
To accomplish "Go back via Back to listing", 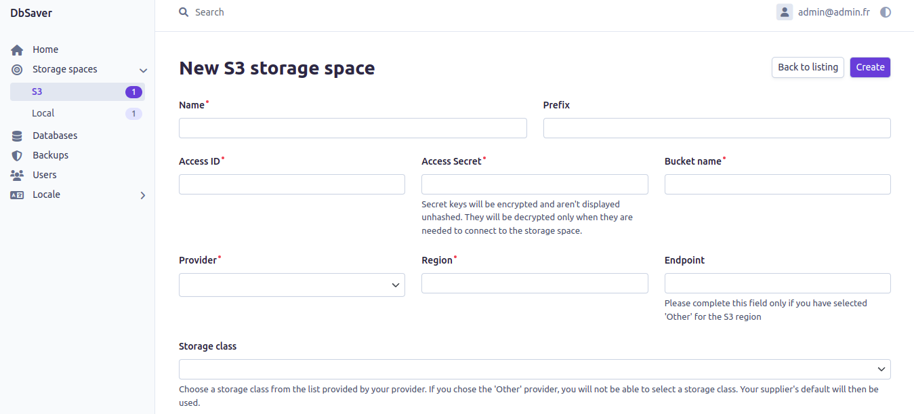I will pyautogui.click(x=808, y=67).
